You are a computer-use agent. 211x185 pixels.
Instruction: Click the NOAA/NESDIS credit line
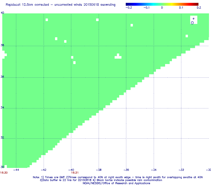click(116, 183)
